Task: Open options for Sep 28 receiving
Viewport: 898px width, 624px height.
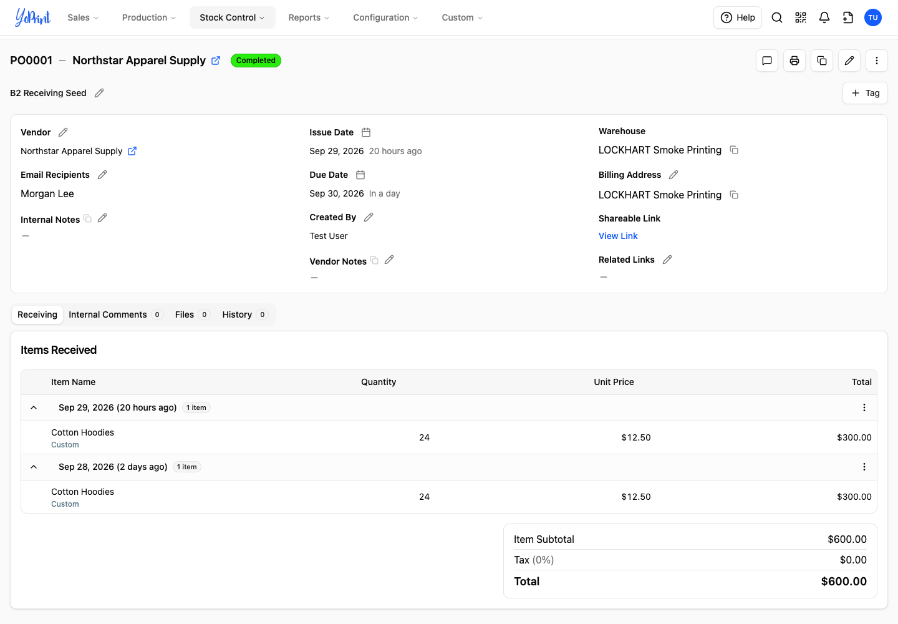Action: coord(864,467)
